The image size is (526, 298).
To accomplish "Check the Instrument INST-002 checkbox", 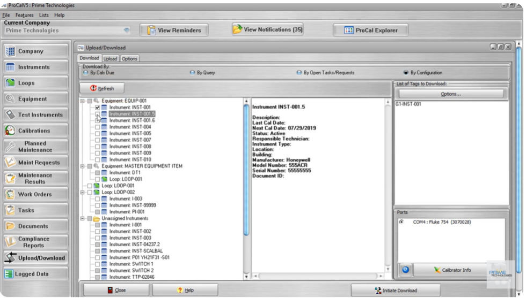I will [x=97, y=232].
